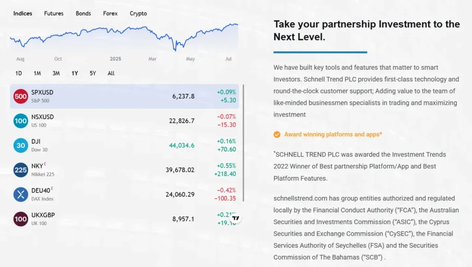Open Award winning platforms and apps link

click(x=333, y=134)
